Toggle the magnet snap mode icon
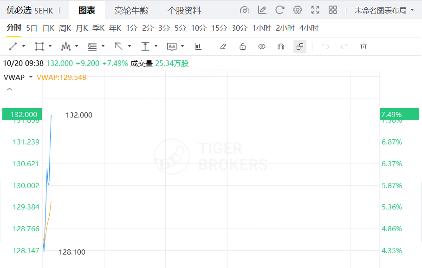The height and width of the screenshot is (268, 422). (281, 46)
